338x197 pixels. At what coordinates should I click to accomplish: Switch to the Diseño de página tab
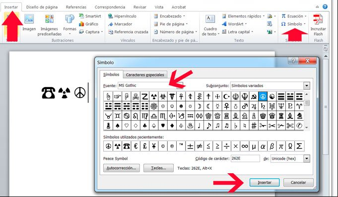[42, 7]
